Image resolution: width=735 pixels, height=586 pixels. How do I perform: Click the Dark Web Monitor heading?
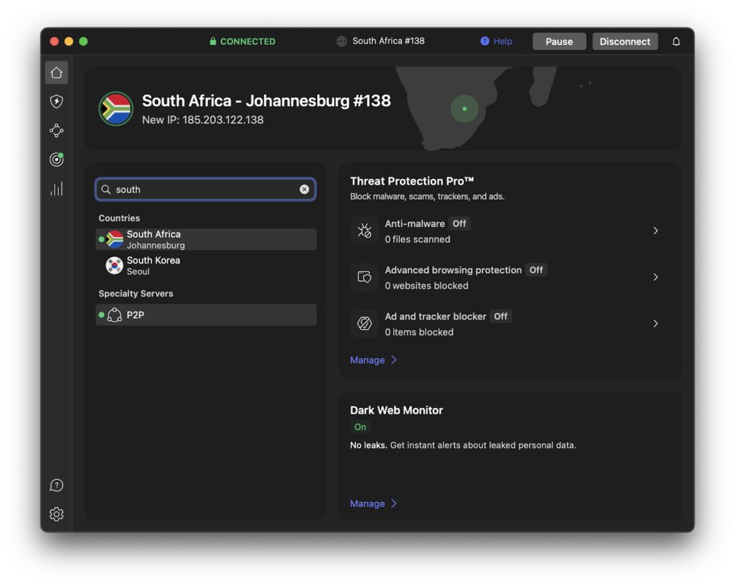(396, 410)
